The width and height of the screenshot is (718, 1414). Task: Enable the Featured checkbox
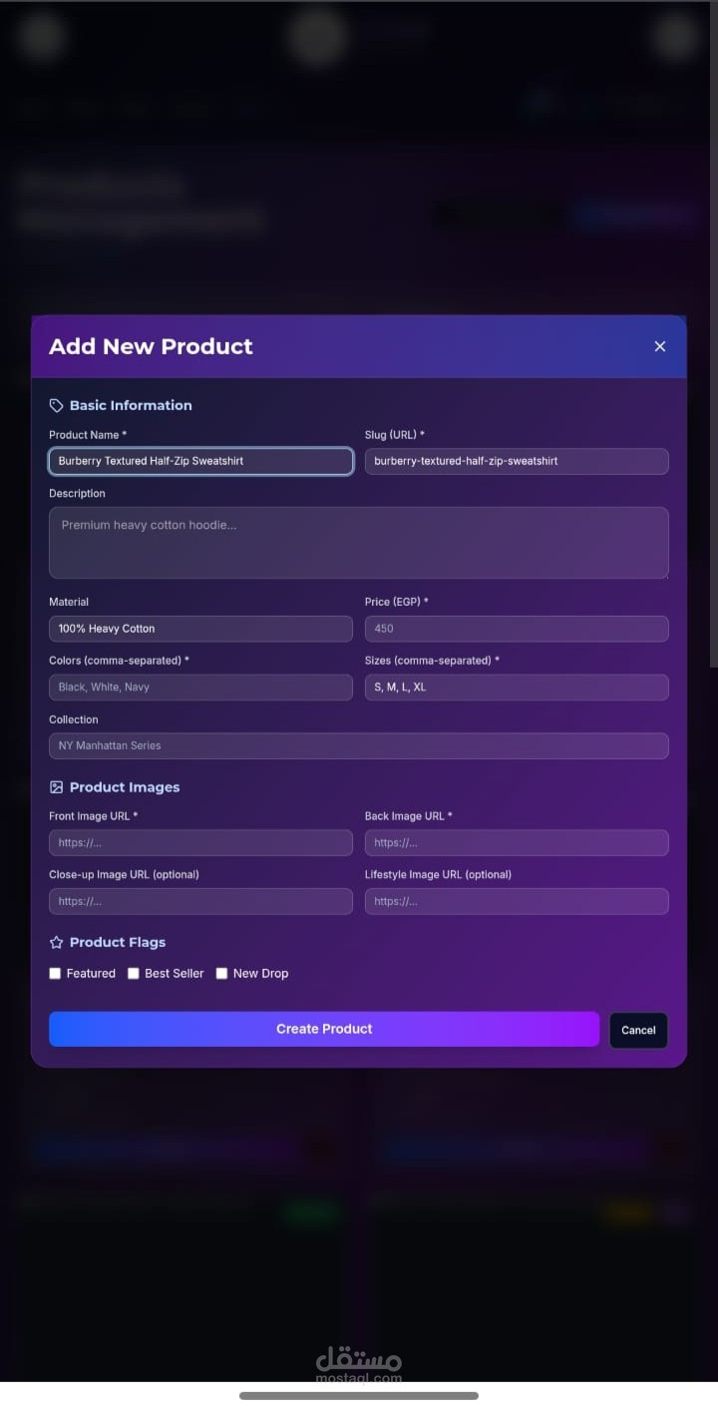[56, 973]
